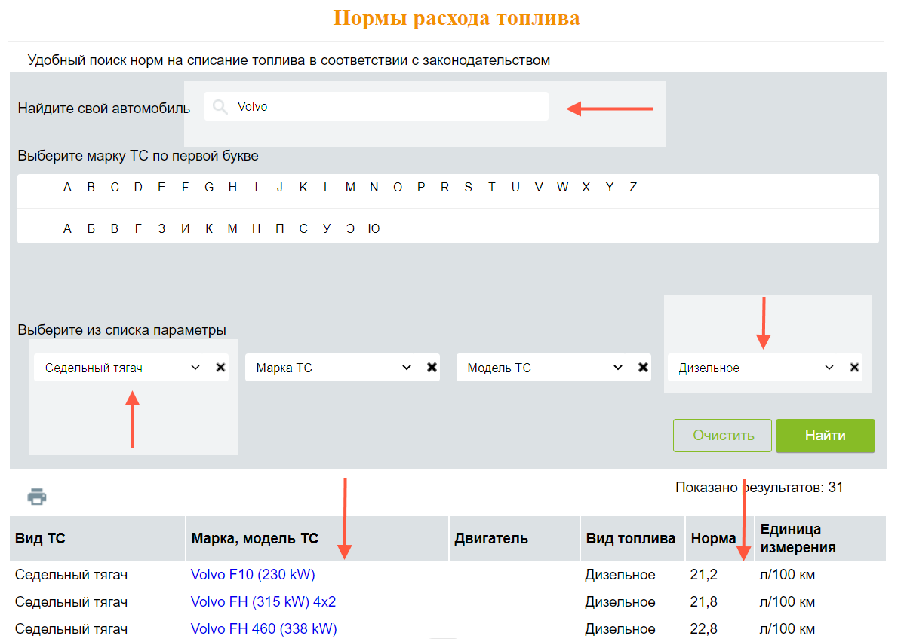The height and width of the screenshot is (639, 904).
Task: Select letter N brand filter
Action: point(374,187)
